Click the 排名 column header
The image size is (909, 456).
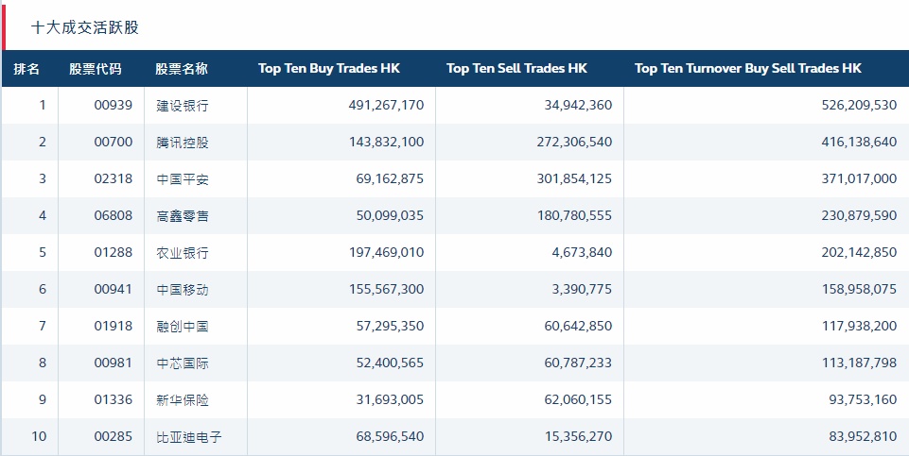click(x=26, y=69)
